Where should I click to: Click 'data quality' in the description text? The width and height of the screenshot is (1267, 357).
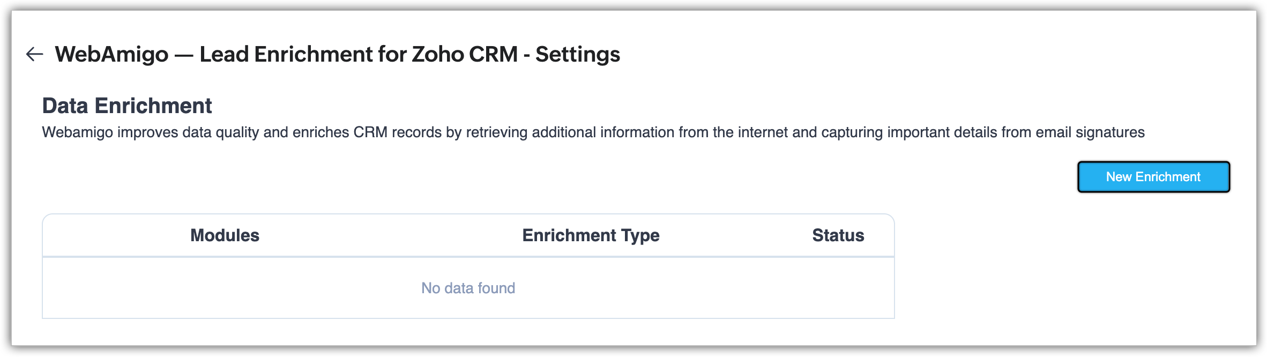pyautogui.click(x=221, y=132)
